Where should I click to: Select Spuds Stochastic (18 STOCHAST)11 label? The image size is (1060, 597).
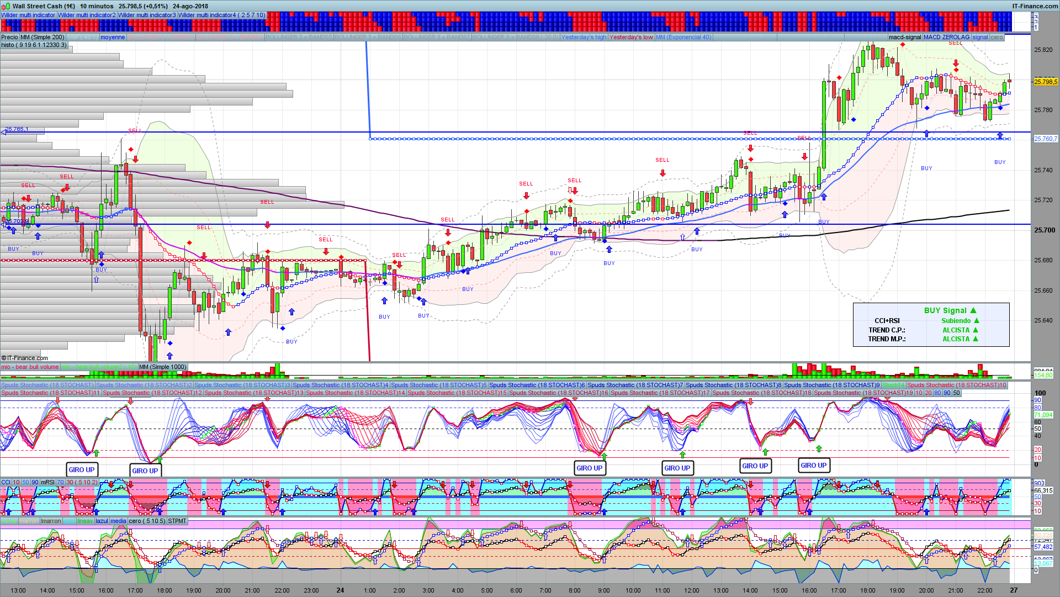tap(51, 393)
